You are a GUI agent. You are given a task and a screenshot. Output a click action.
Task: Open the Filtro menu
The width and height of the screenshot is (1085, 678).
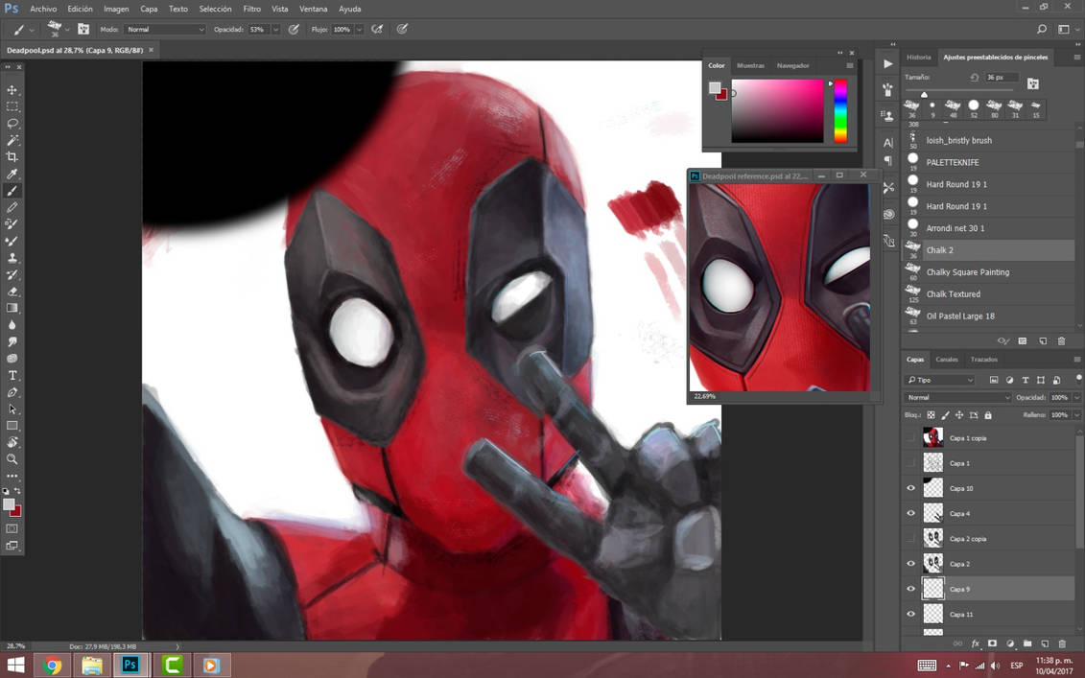coord(252,9)
